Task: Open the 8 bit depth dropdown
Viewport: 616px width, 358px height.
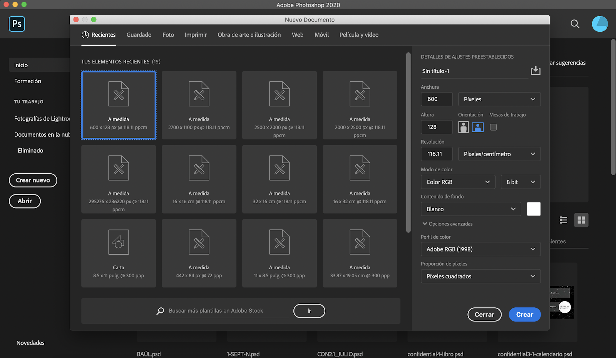Action: pyautogui.click(x=521, y=182)
